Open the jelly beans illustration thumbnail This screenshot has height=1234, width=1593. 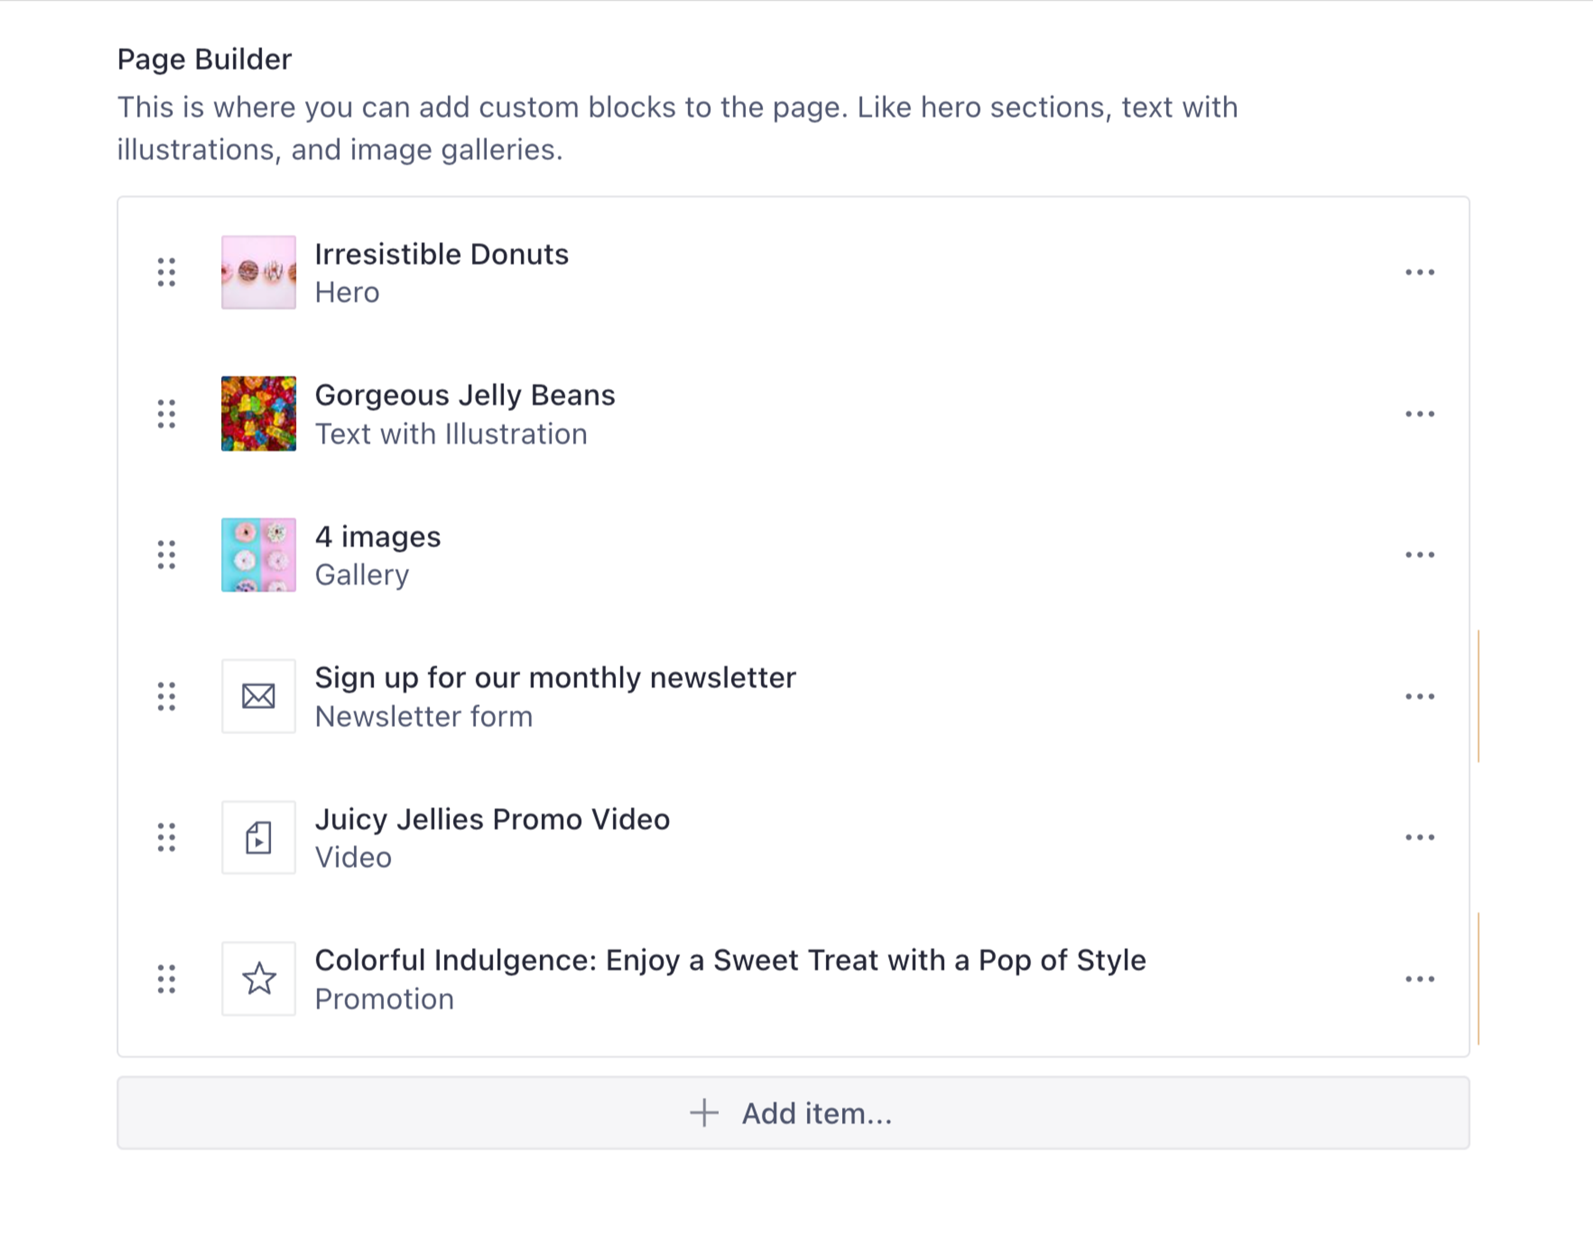[258, 414]
